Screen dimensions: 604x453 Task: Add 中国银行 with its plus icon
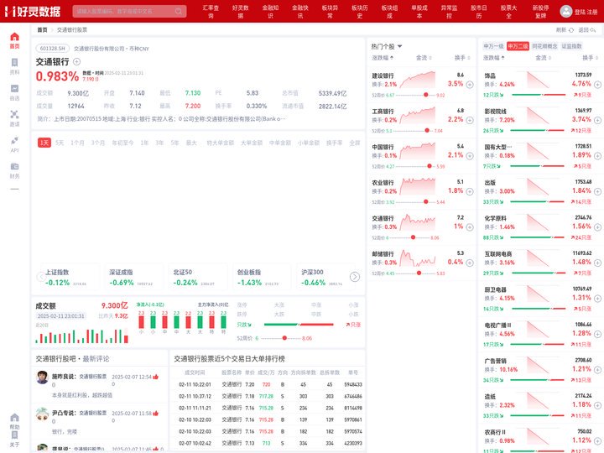click(x=470, y=156)
